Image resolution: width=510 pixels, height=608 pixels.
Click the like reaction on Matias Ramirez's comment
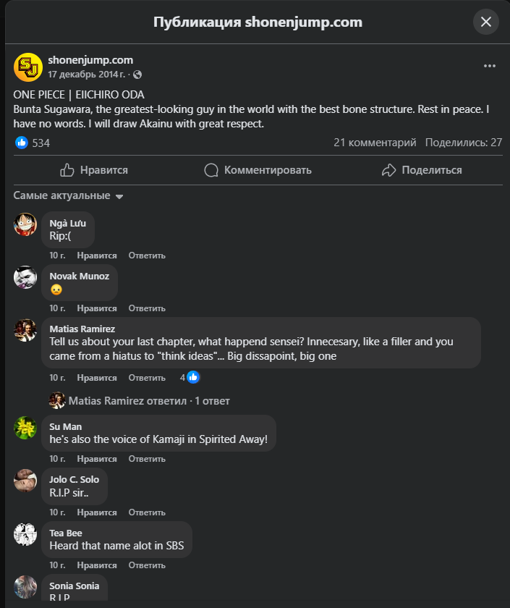(x=193, y=377)
